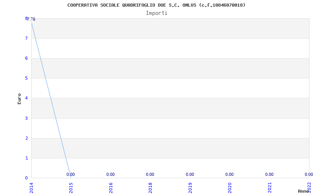Select the 2020 x-axis label
Image resolution: width=313 pixels, height=195 pixels.
click(230, 188)
